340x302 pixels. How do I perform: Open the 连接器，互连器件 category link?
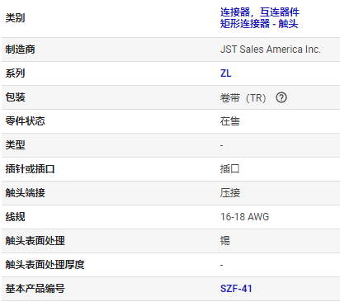click(259, 12)
